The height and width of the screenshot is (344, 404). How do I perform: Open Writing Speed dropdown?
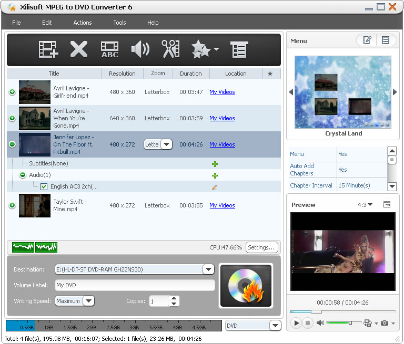[88, 301]
